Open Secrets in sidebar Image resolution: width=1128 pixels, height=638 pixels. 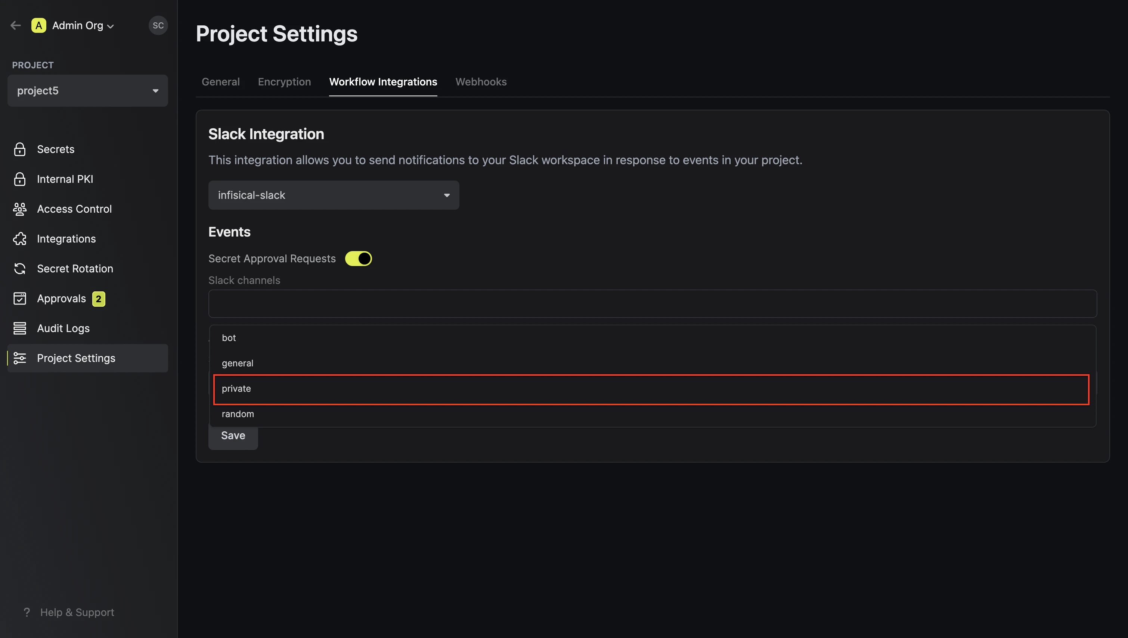tap(56, 149)
